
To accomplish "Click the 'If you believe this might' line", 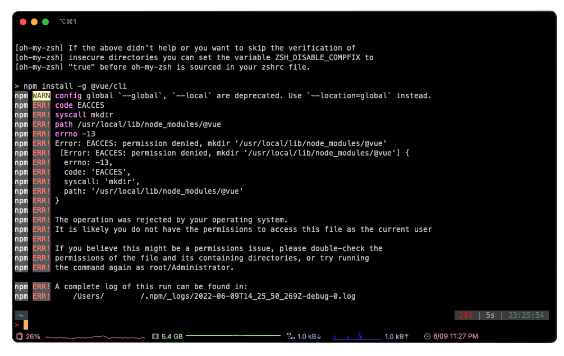I will point(219,248).
